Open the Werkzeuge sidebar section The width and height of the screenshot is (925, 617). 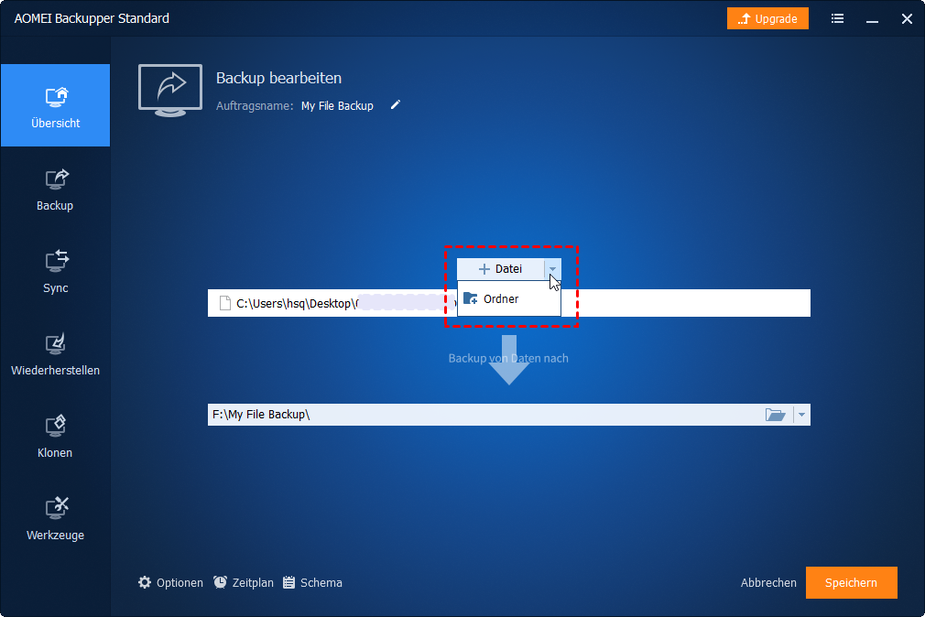point(56,520)
